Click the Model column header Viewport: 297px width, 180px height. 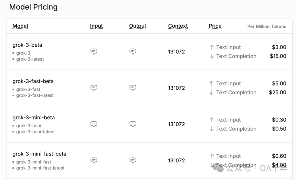[20, 26]
